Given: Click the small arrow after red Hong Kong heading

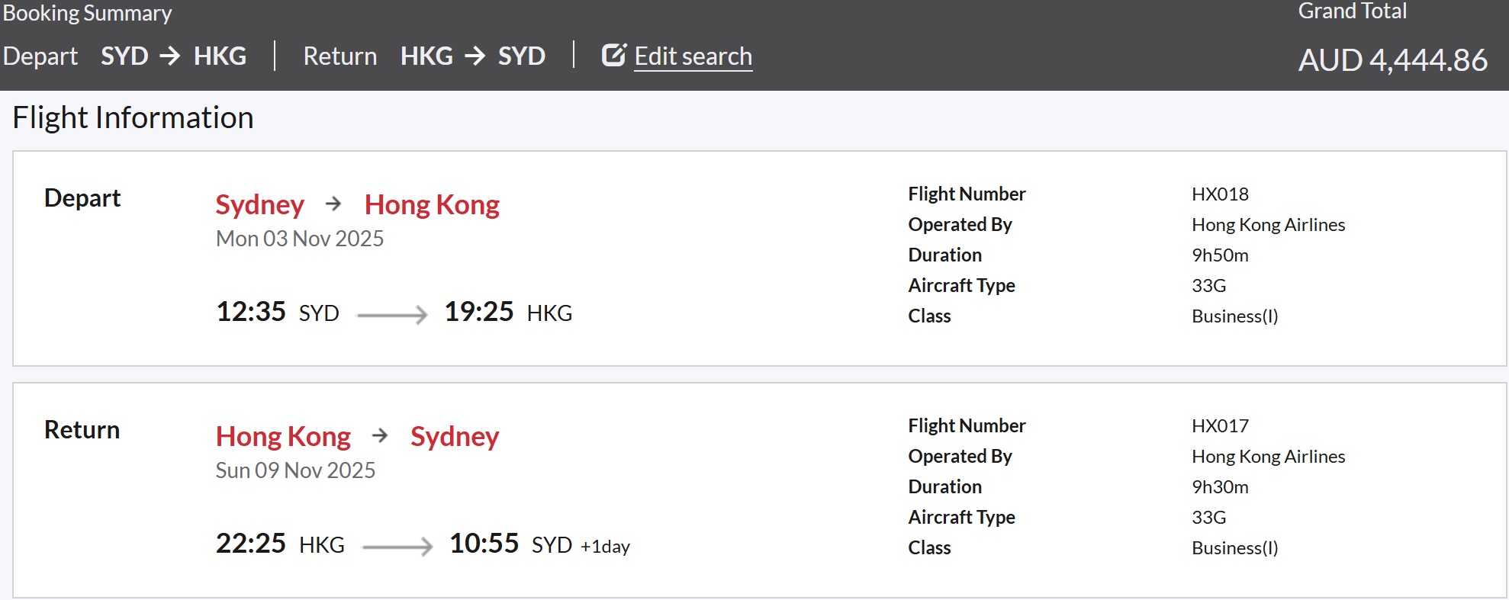Looking at the screenshot, I should [380, 435].
